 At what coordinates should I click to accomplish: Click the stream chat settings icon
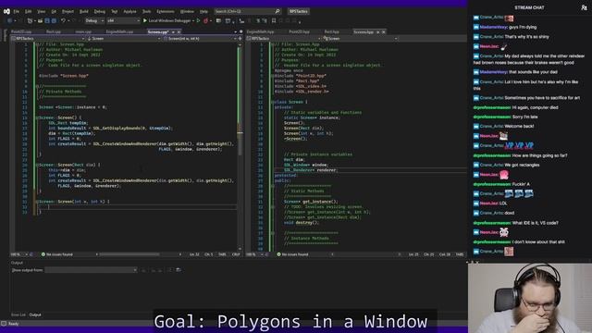(x=584, y=7)
